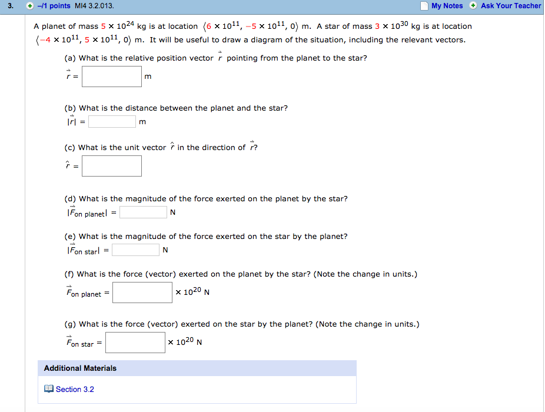Select the |F on planet| magnitude field

click(143, 212)
